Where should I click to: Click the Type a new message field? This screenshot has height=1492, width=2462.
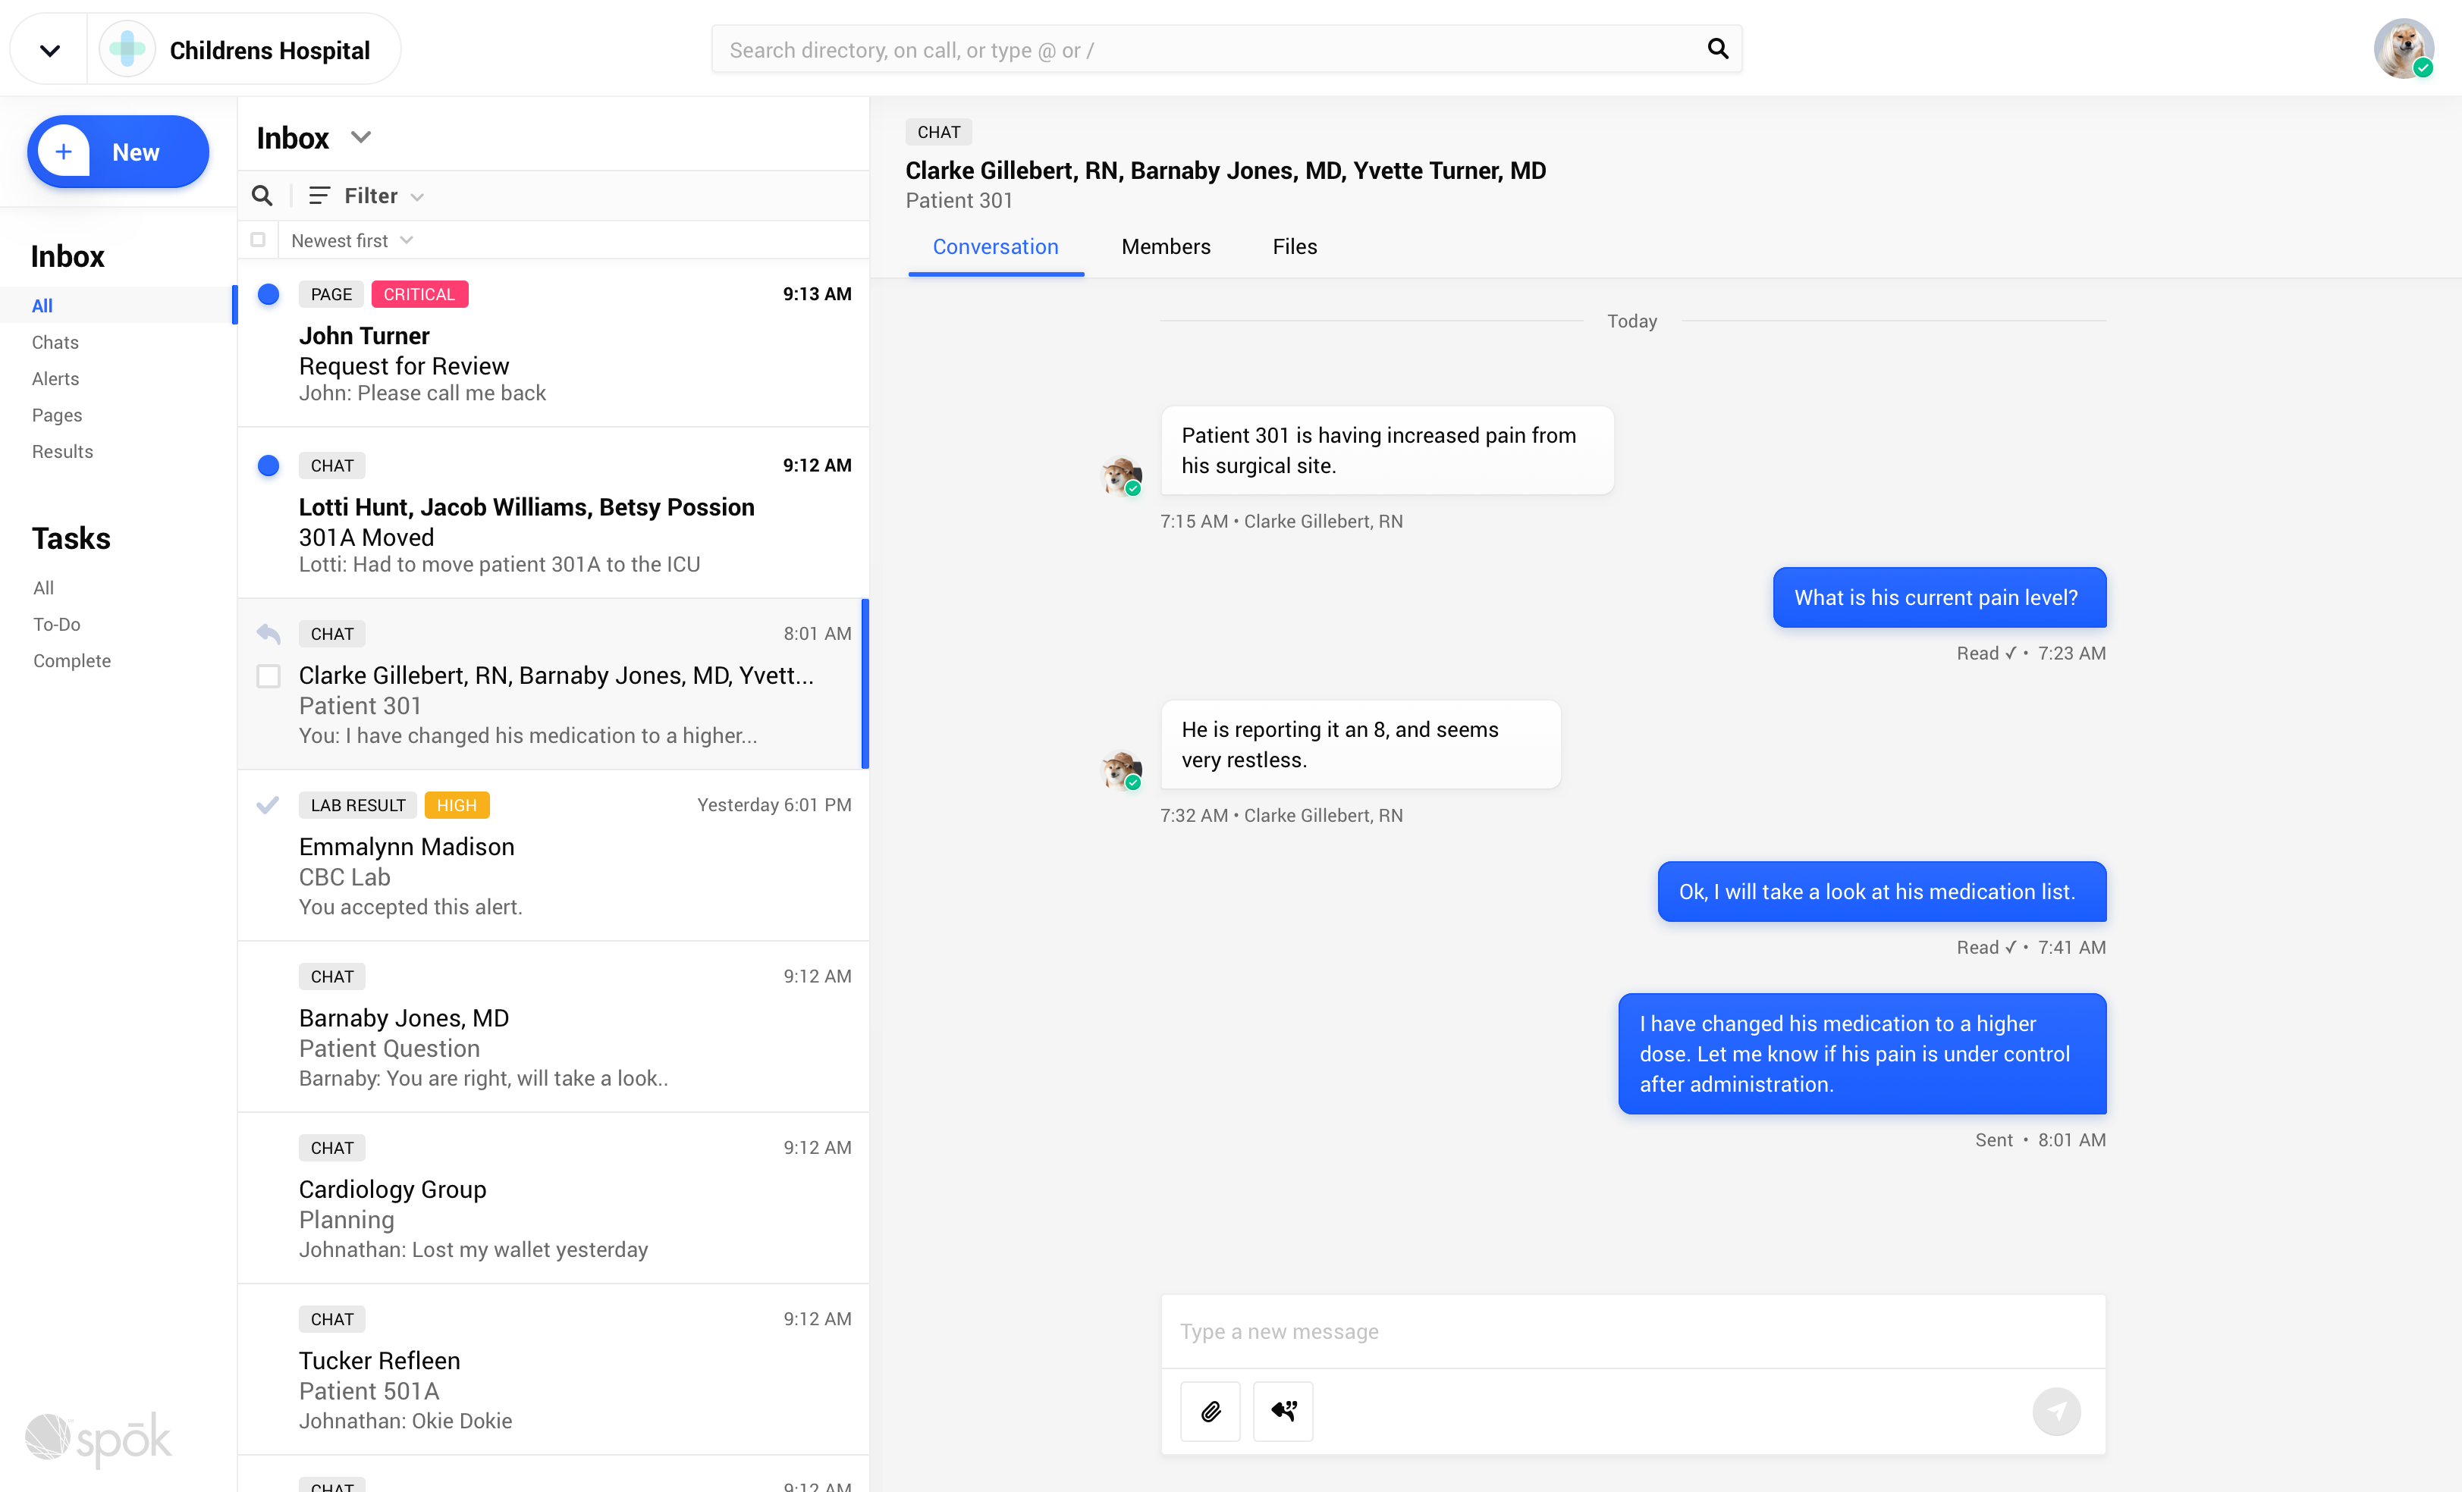pyautogui.click(x=1633, y=1331)
